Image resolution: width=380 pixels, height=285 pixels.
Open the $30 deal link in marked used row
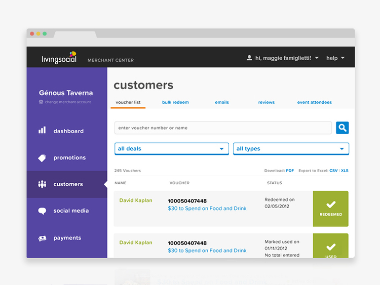click(x=207, y=251)
